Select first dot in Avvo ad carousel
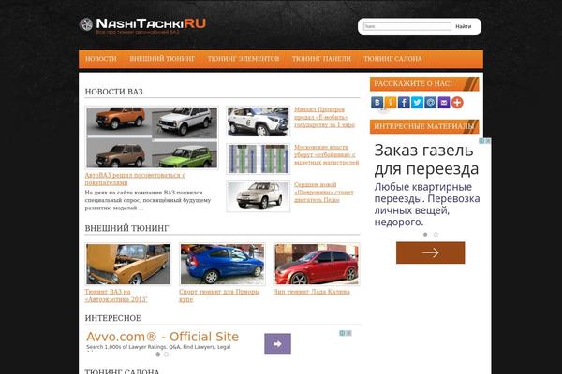 (158, 354)
